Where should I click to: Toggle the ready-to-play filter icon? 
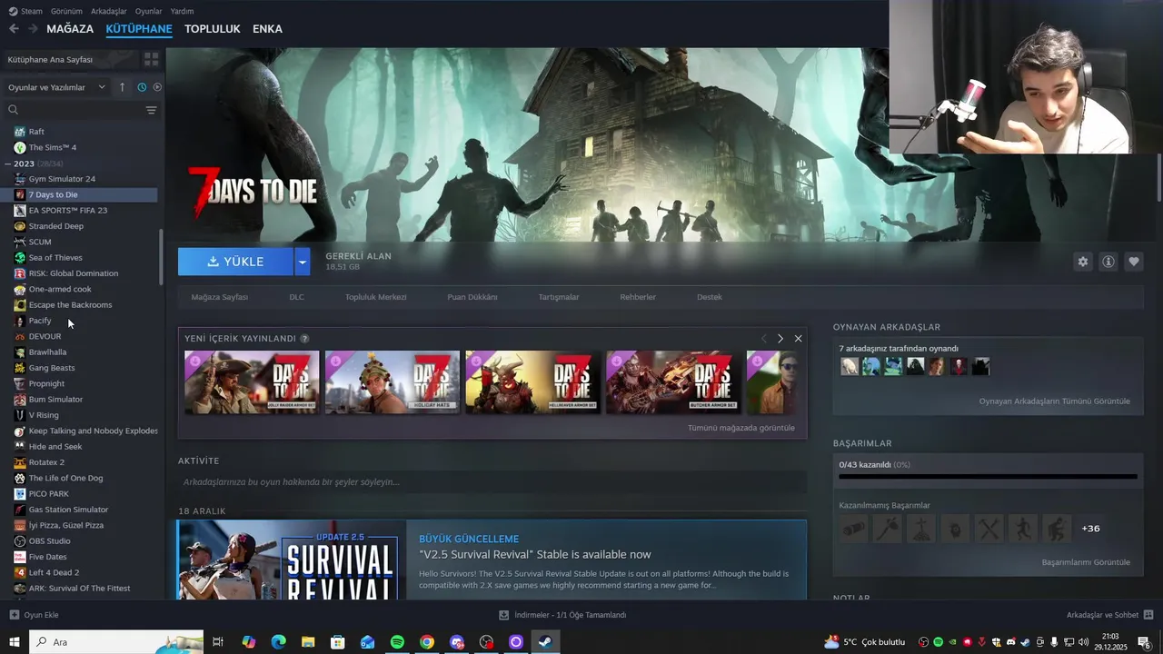pyautogui.click(x=157, y=87)
